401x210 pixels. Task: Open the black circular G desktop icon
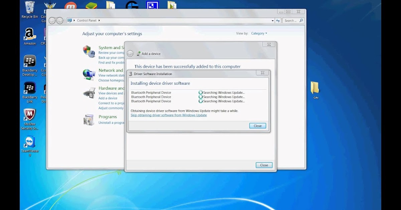132,5
